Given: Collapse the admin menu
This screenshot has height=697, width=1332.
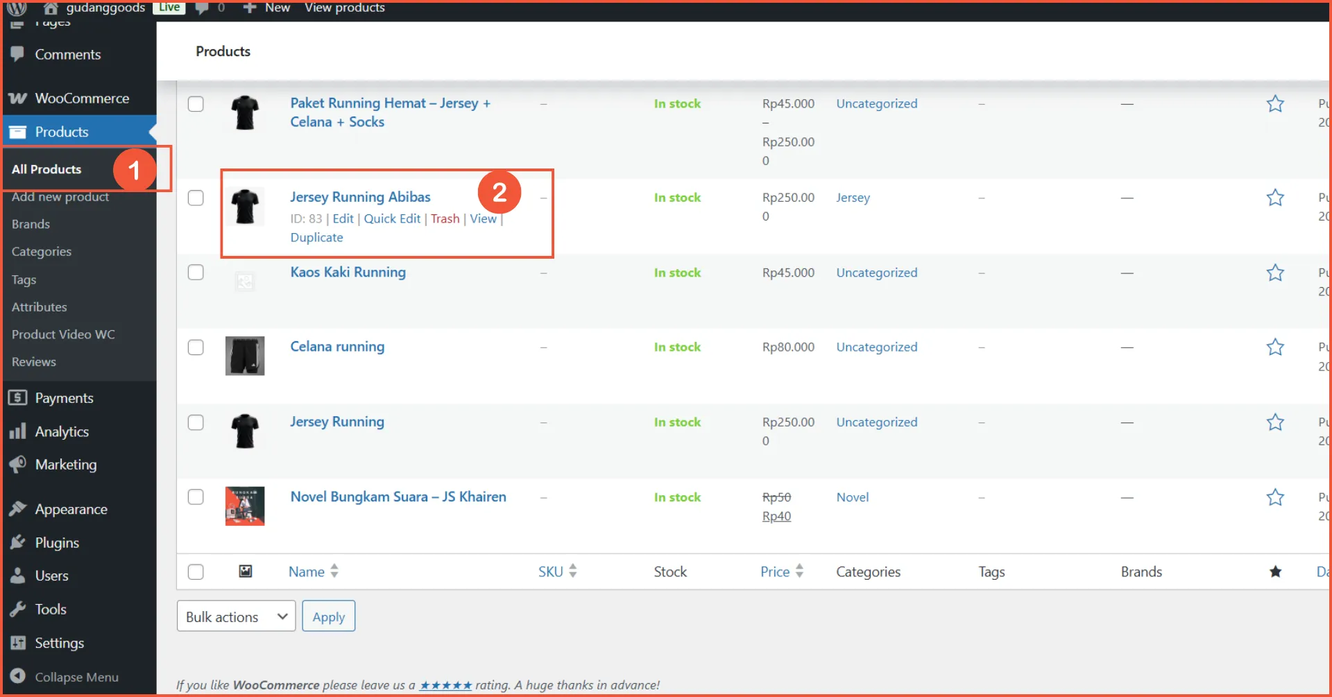Looking at the screenshot, I should coord(76,677).
